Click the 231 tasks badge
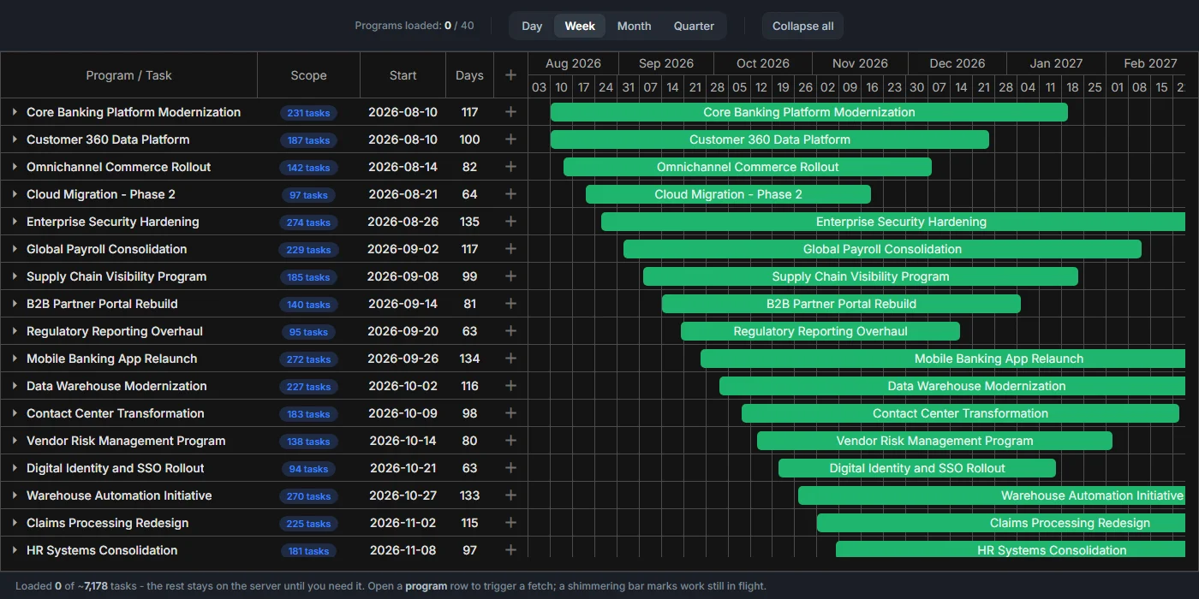The image size is (1199, 599). point(308,113)
